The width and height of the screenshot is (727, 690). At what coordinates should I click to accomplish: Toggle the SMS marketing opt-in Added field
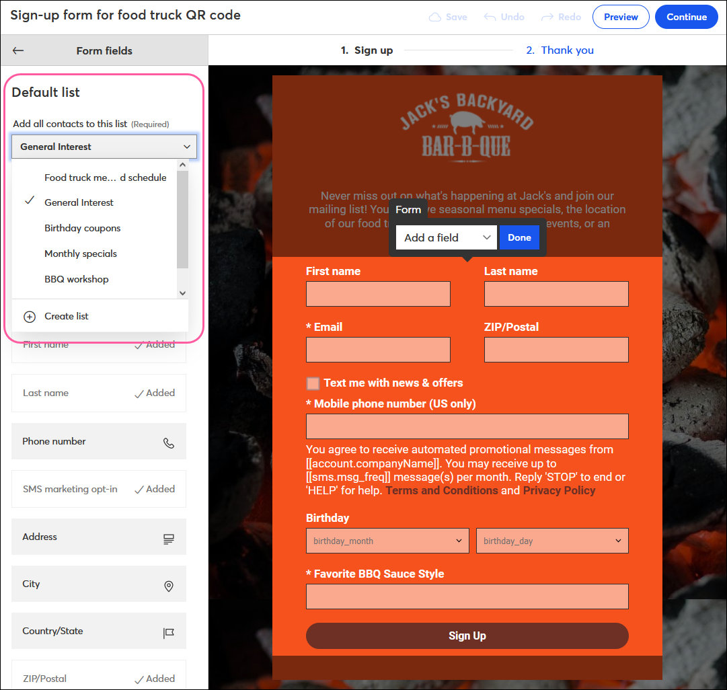99,489
